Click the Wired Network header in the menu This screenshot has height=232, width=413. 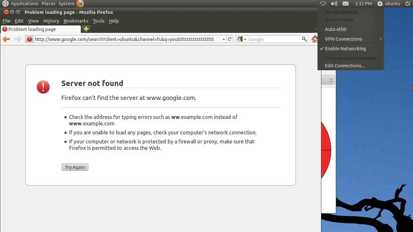(x=341, y=12)
